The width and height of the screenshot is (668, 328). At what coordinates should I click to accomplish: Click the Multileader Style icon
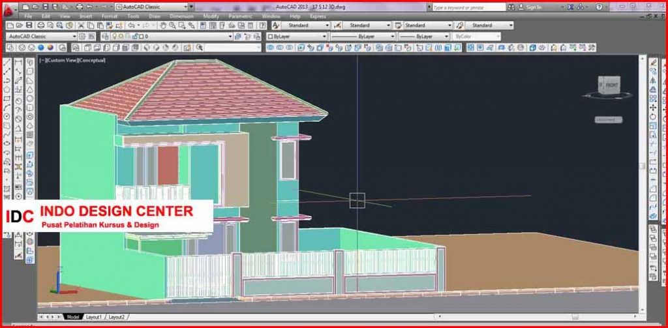(x=460, y=25)
